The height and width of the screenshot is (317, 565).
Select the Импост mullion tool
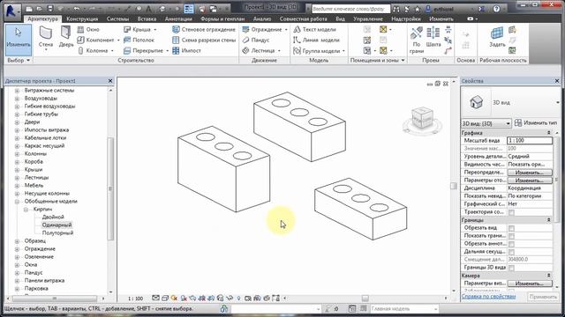pos(186,51)
